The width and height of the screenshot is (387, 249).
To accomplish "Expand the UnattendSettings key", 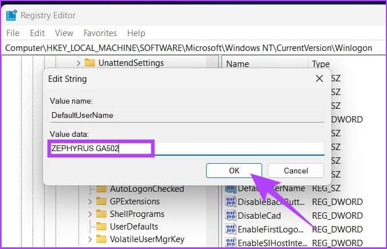I will click(x=78, y=63).
